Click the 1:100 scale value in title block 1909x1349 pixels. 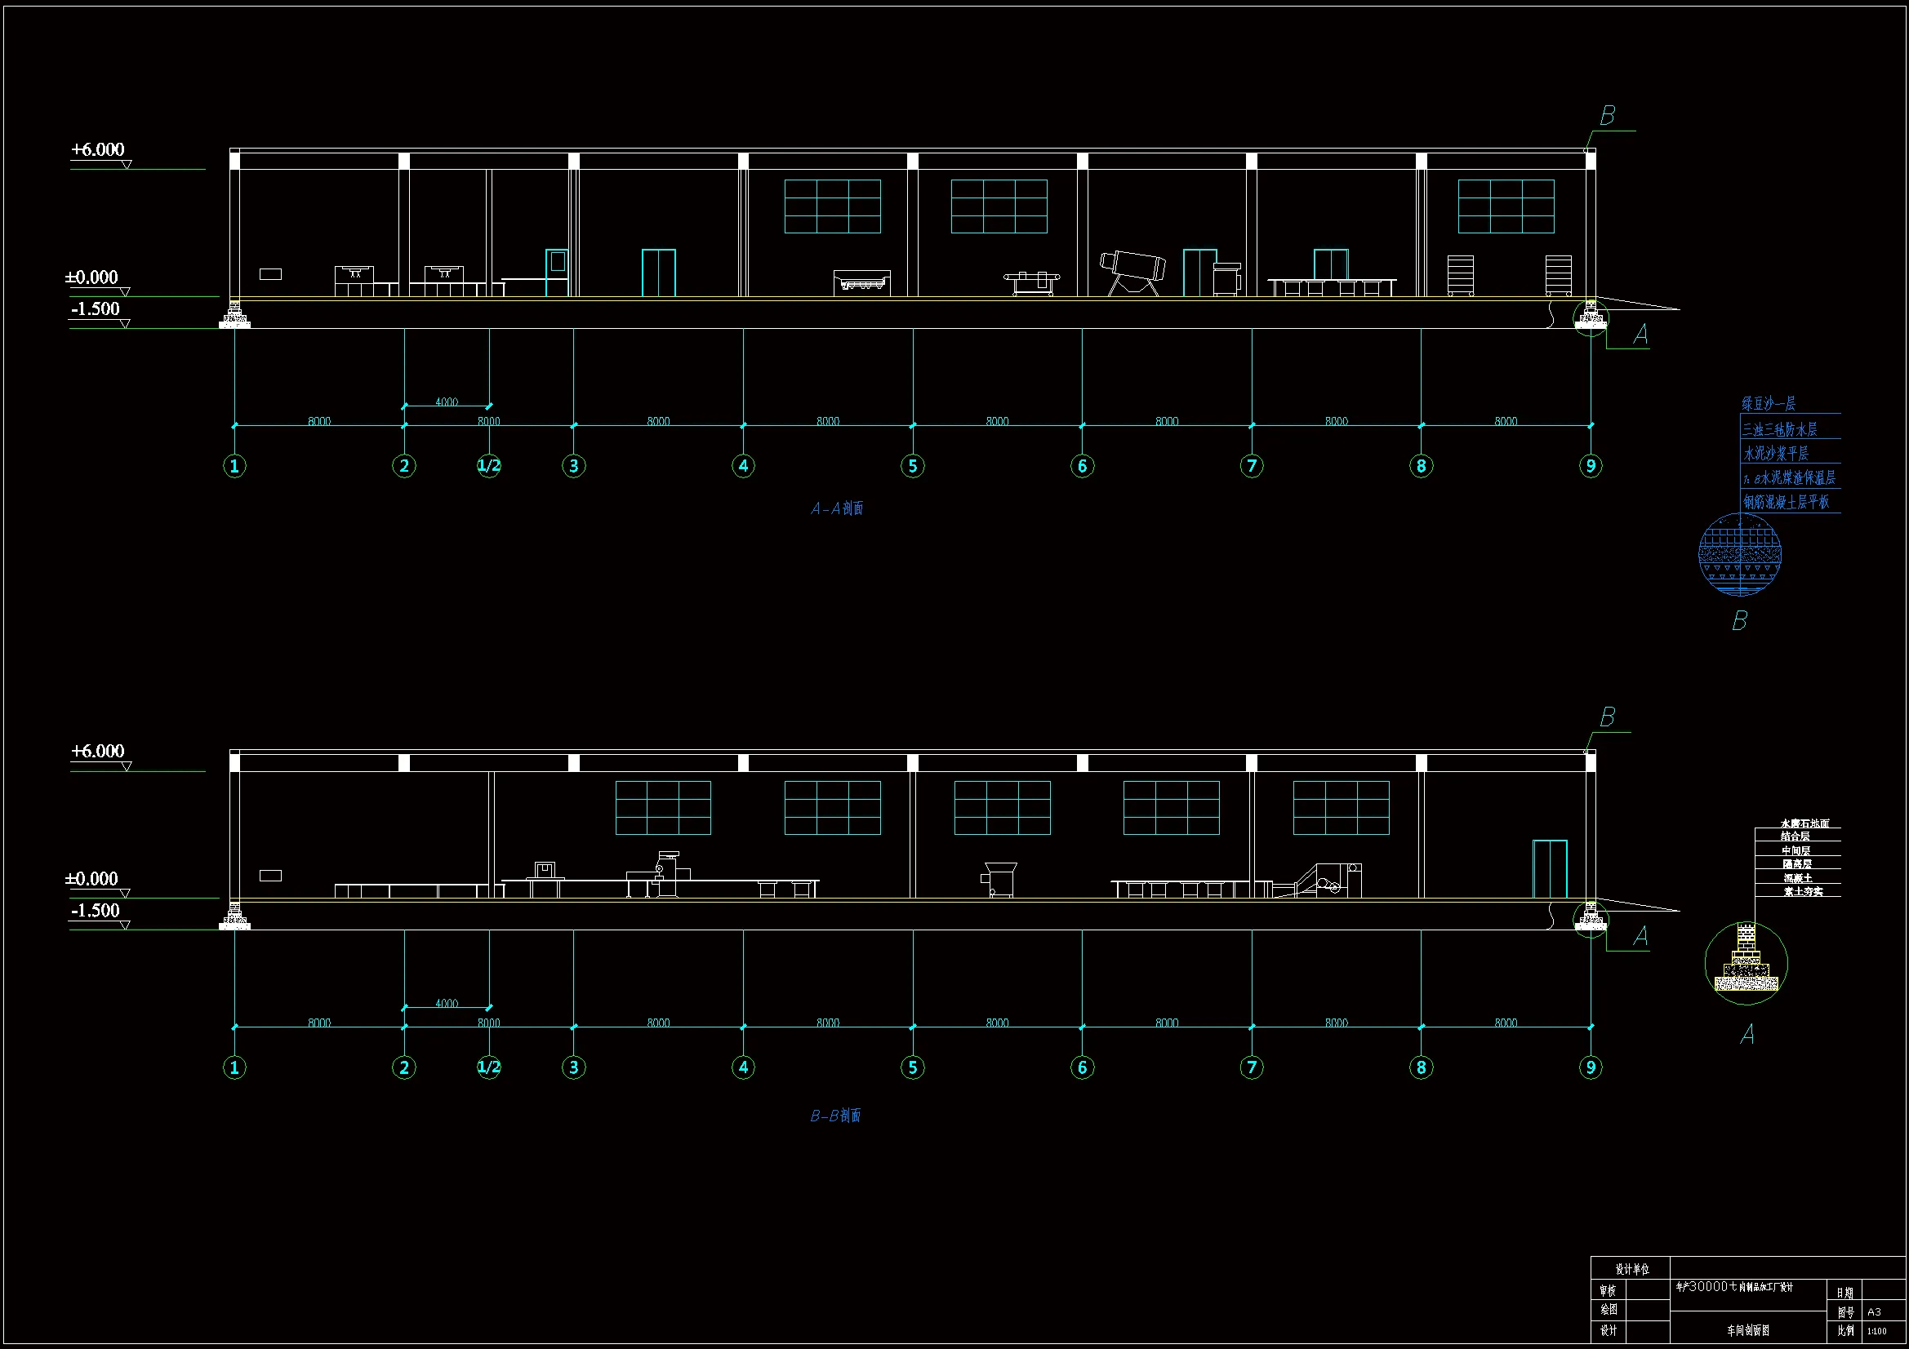pyautogui.click(x=1876, y=1331)
